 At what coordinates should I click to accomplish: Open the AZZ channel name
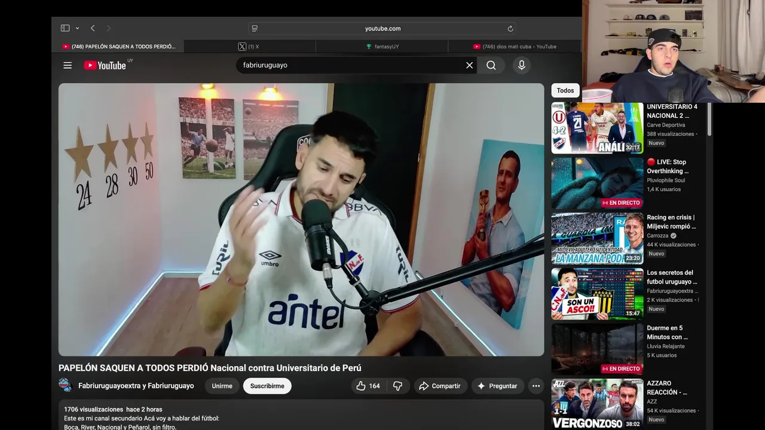652,401
